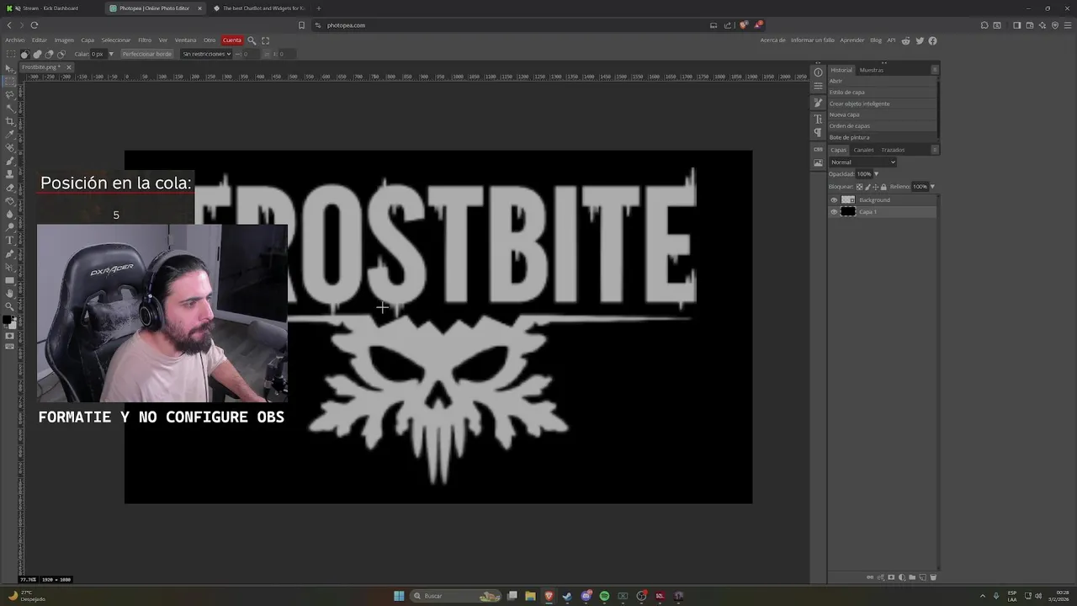Open the Historial panel options menu

[935, 70]
